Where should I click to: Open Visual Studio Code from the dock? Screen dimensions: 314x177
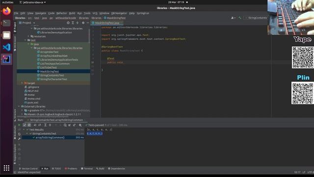6,47
